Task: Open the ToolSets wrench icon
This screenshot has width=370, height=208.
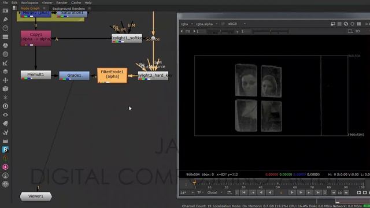Action: point(5,132)
